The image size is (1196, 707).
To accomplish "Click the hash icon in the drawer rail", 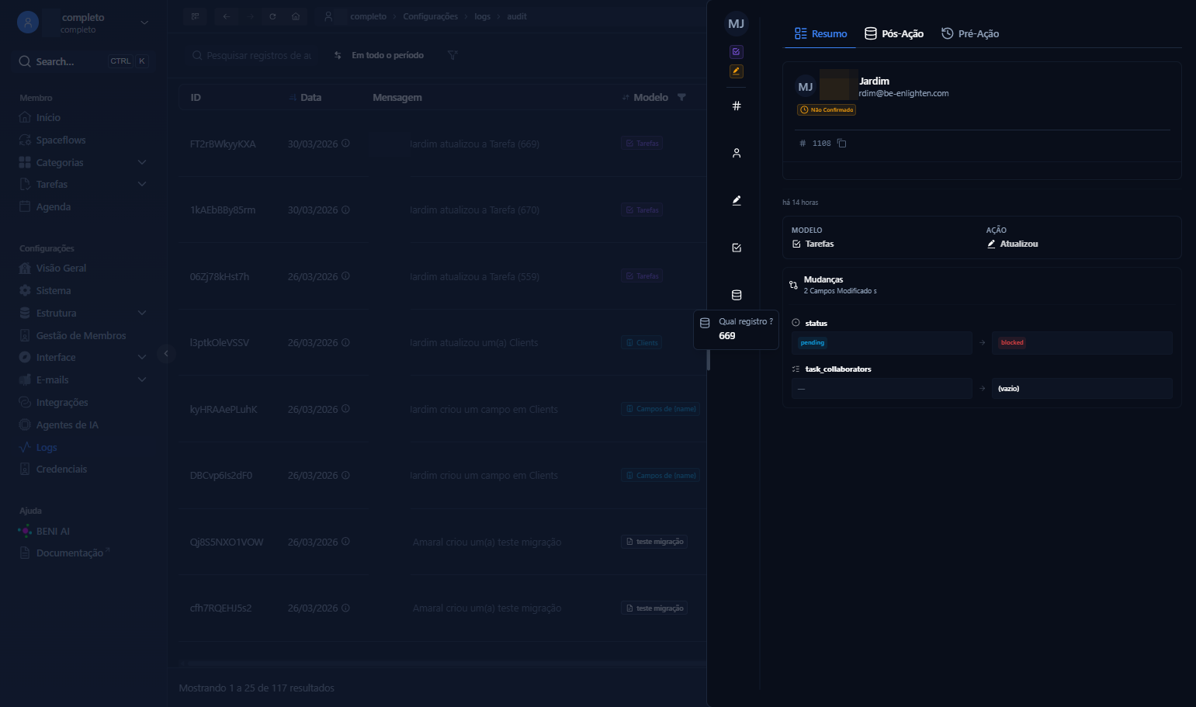I will coord(737,106).
